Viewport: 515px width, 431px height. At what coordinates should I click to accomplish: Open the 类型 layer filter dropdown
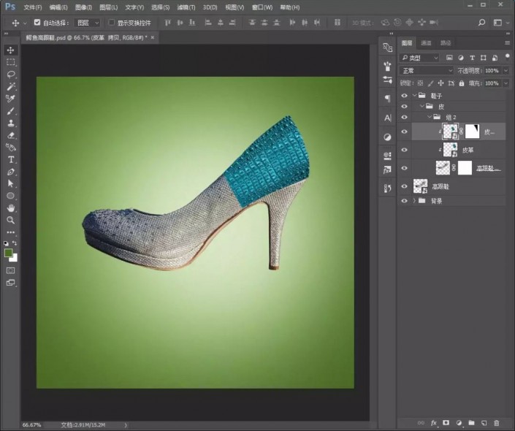[x=419, y=58]
